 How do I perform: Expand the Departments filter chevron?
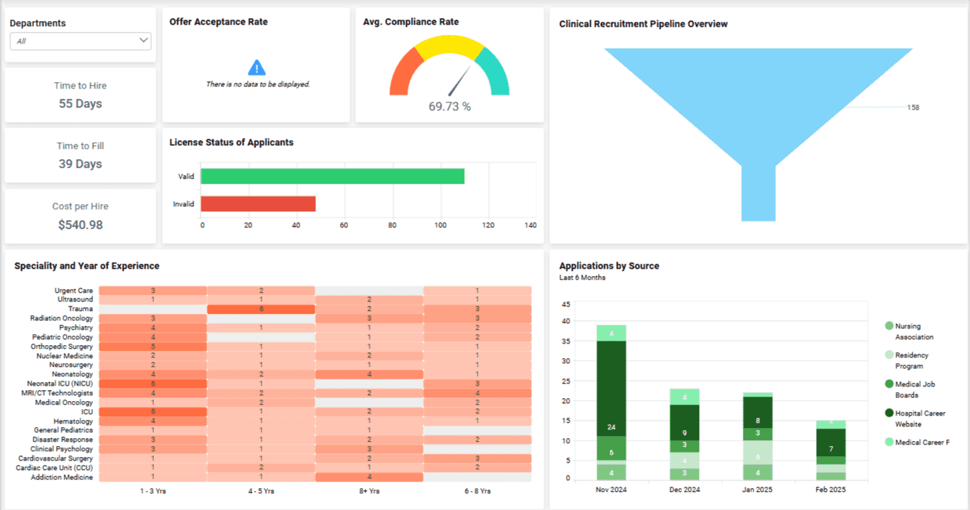tap(143, 41)
